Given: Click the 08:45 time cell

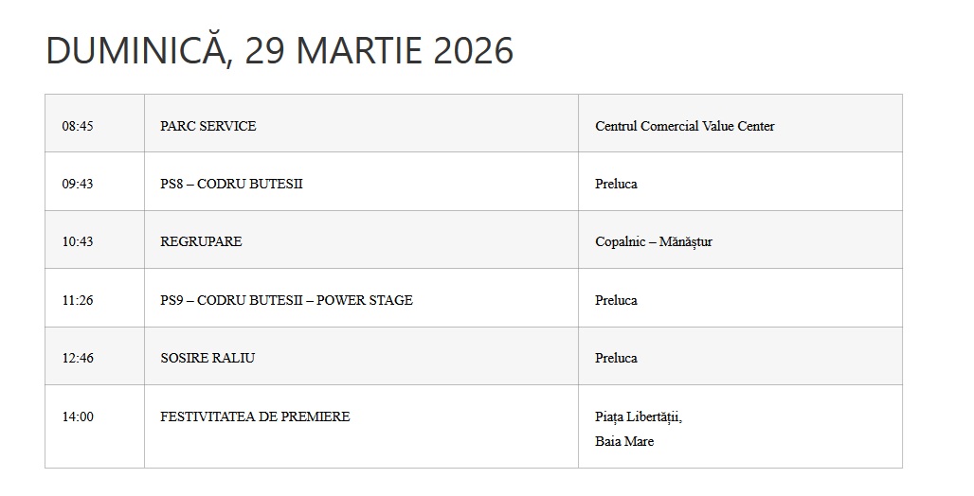Looking at the screenshot, I should point(78,126).
